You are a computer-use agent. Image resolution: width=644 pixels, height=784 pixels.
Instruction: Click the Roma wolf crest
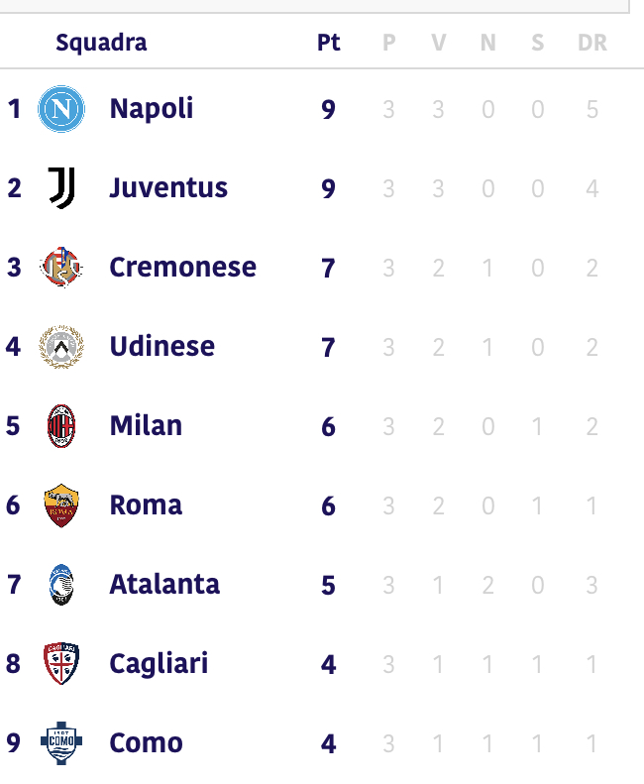pyautogui.click(x=61, y=505)
